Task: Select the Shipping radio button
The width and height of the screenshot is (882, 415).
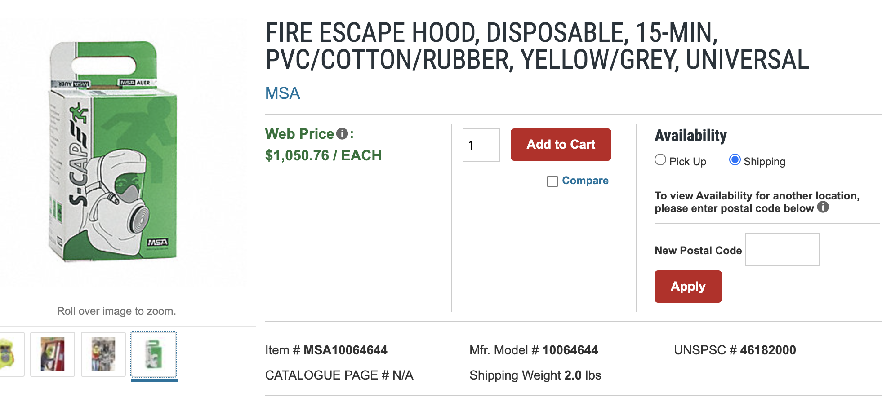Action: pyautogui.click(x=735, y=160)
